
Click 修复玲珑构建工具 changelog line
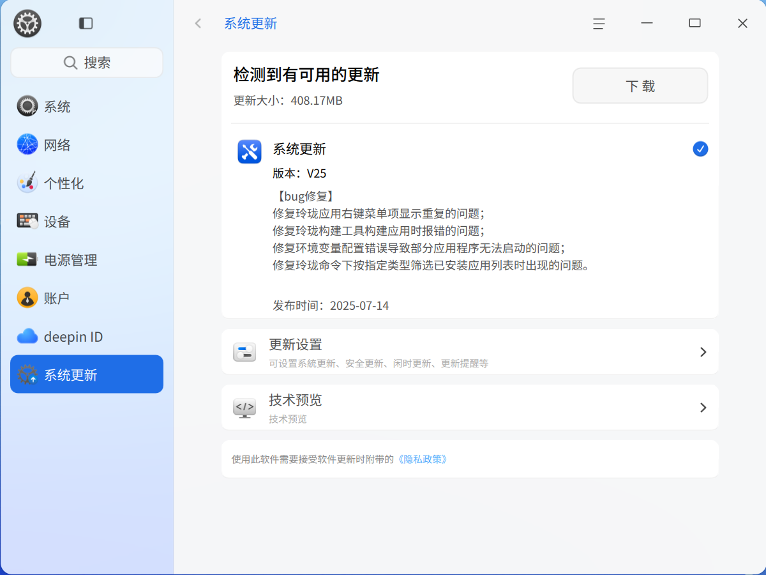(379, 231)
